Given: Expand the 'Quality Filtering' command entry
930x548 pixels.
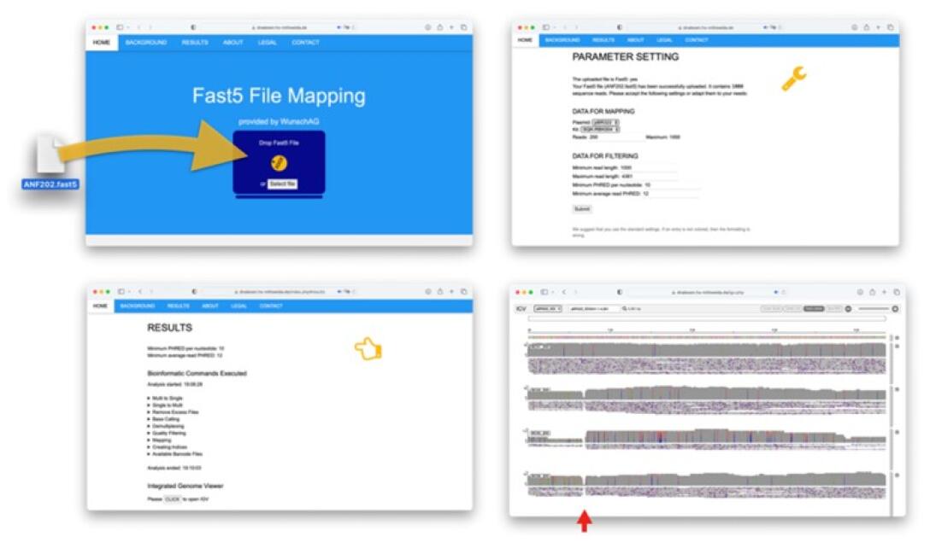Looking at the screenshot, I should tap(167, 433).
